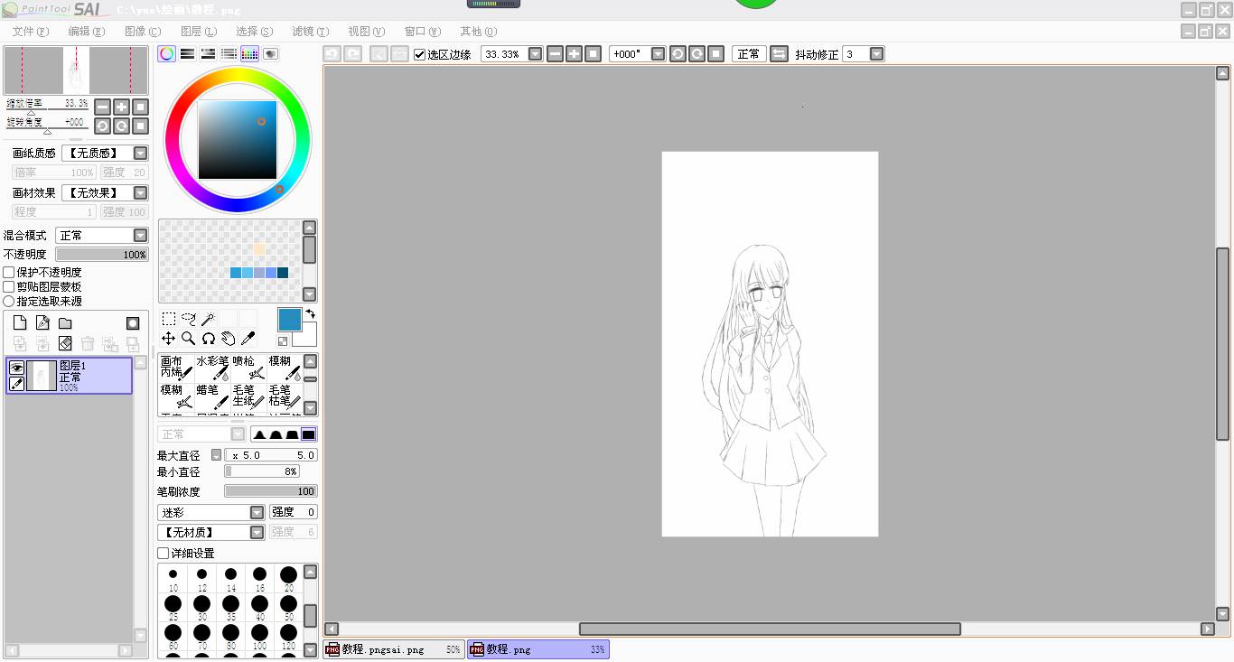The height and width of the screenshot is (662, 1234).
Task: Choose the 毛笔生纸 brush
Action: pyautogui.click(x=248, y=396)
